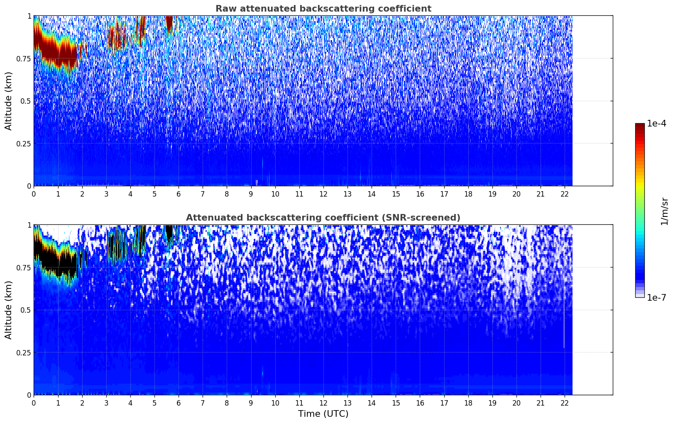The width and height of the screenshot is (673, 423).
Task: Click the '1/m/sr' colorbar unit label
Action: point(664,211)
